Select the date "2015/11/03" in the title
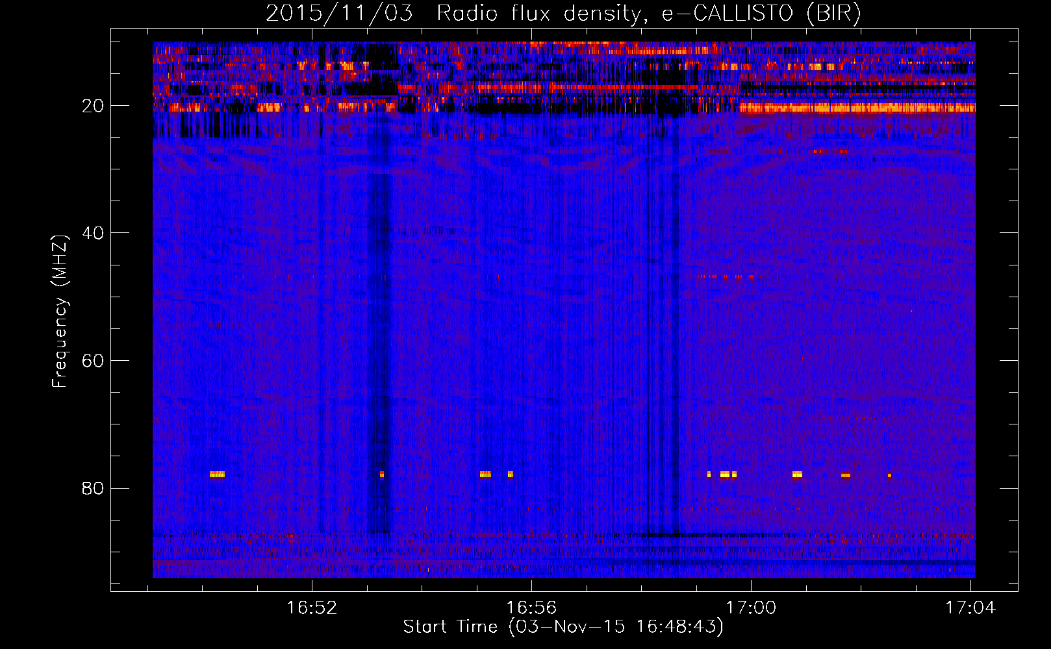 pyautogui.click(x=339, y=13)
